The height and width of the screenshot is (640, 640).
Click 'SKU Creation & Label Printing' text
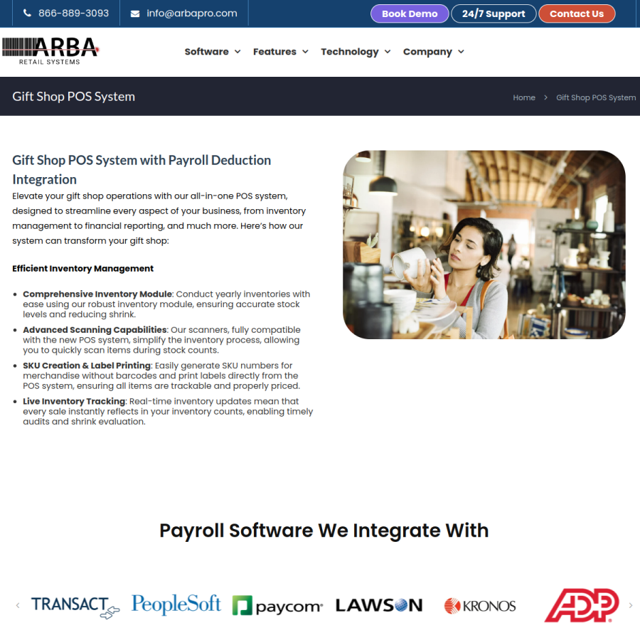87,366
